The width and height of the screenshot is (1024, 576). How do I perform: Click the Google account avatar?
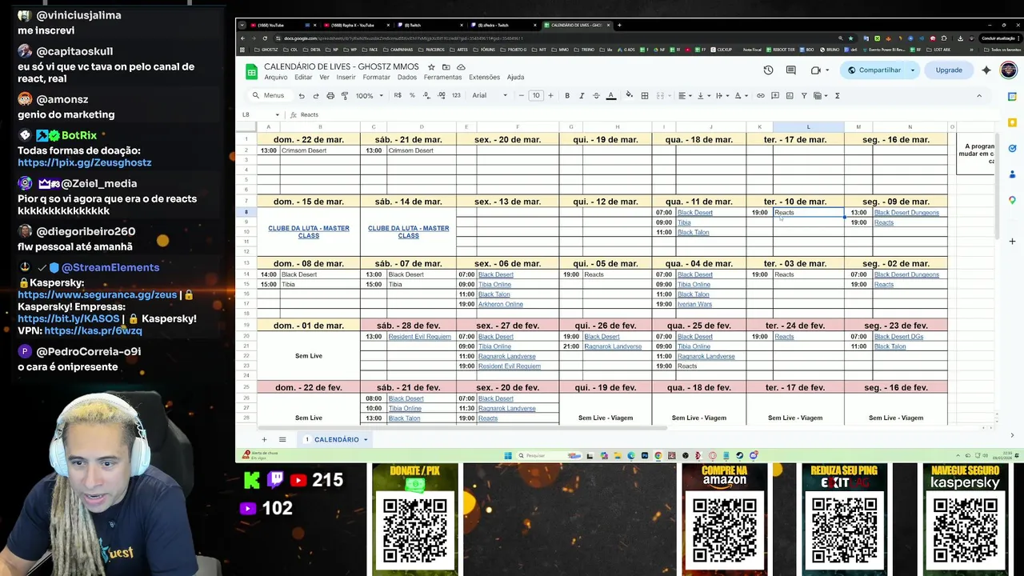coord(1007,70)
